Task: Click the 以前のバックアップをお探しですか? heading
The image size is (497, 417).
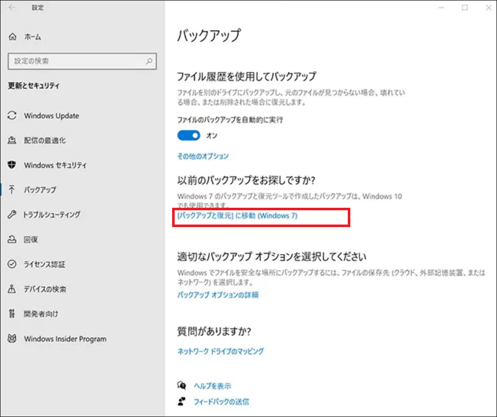Action: point(246,180)
